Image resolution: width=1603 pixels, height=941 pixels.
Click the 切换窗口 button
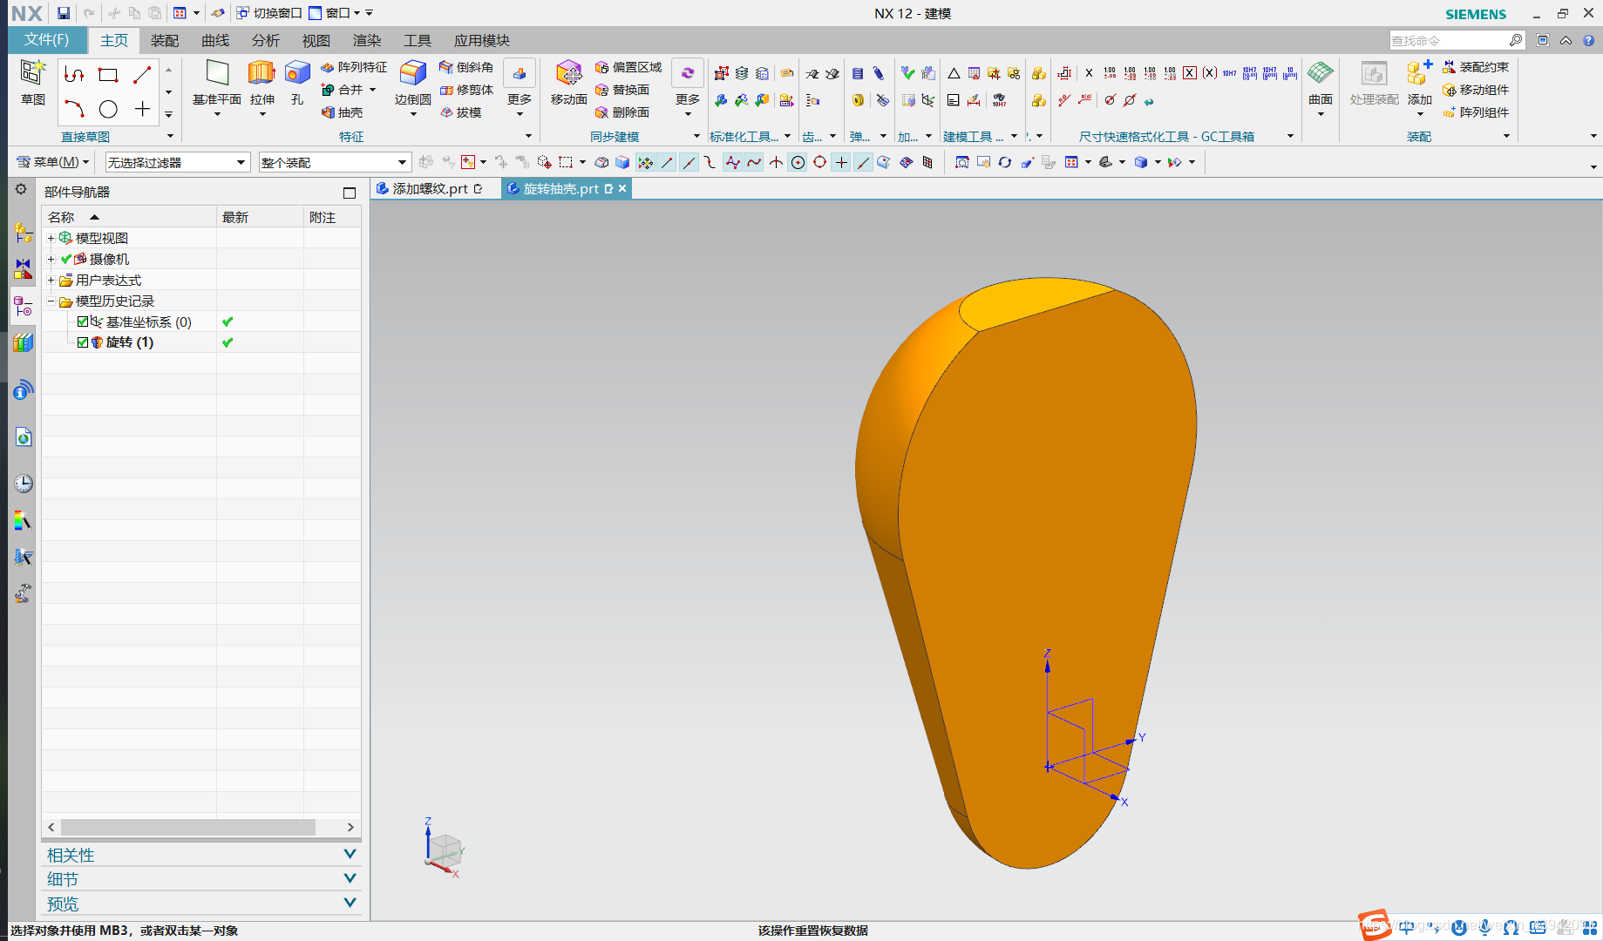[x=269, y=13]
